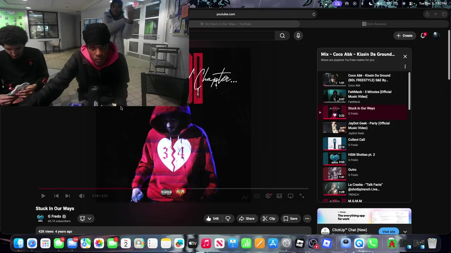Close the Mix playlist panel
Image resolution: width=451 pixels, height=253 pixels.
[x=405, y=57]
